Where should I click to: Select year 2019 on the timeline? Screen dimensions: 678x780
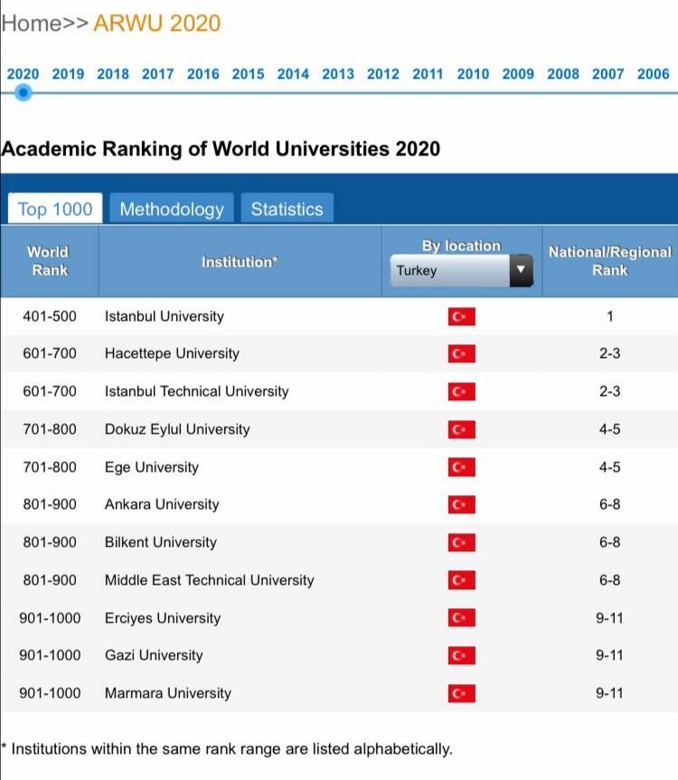pyautogui.click(x=68, y=74)
